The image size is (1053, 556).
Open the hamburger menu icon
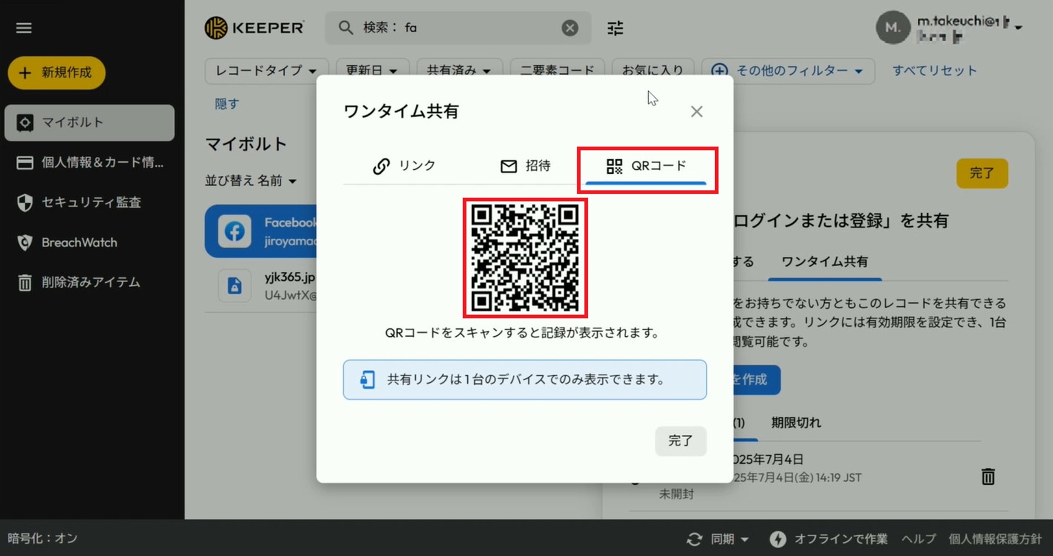[24, 28]
